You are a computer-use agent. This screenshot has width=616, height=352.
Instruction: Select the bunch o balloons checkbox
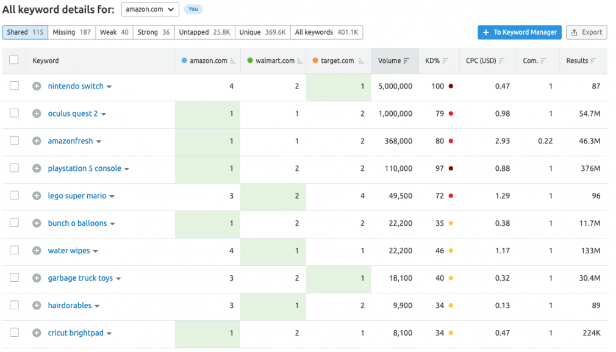pyautogui.click(x=14, y=222)
